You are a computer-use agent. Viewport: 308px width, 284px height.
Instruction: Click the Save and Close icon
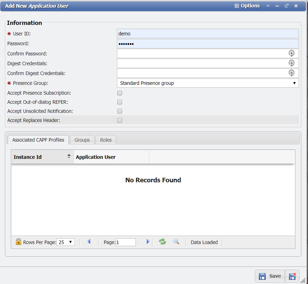(292, 276)
